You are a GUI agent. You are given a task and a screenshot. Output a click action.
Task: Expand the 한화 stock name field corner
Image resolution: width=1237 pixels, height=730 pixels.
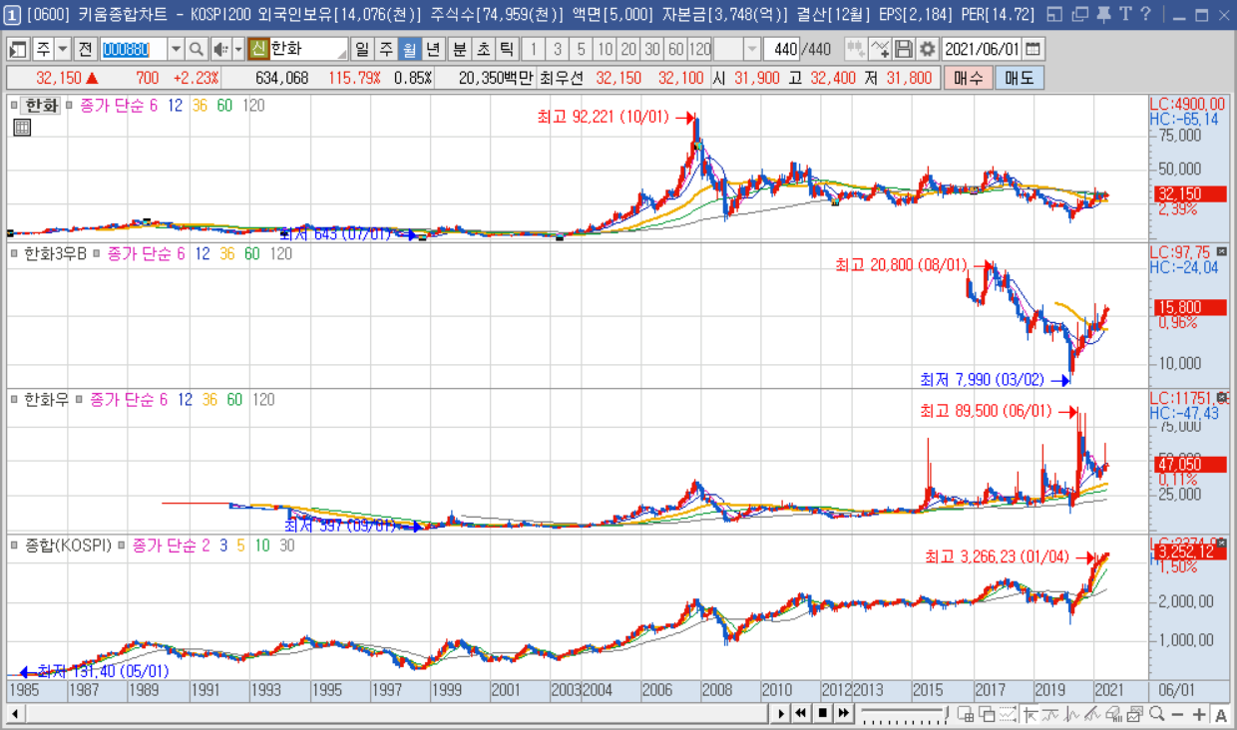coord(342,53)
